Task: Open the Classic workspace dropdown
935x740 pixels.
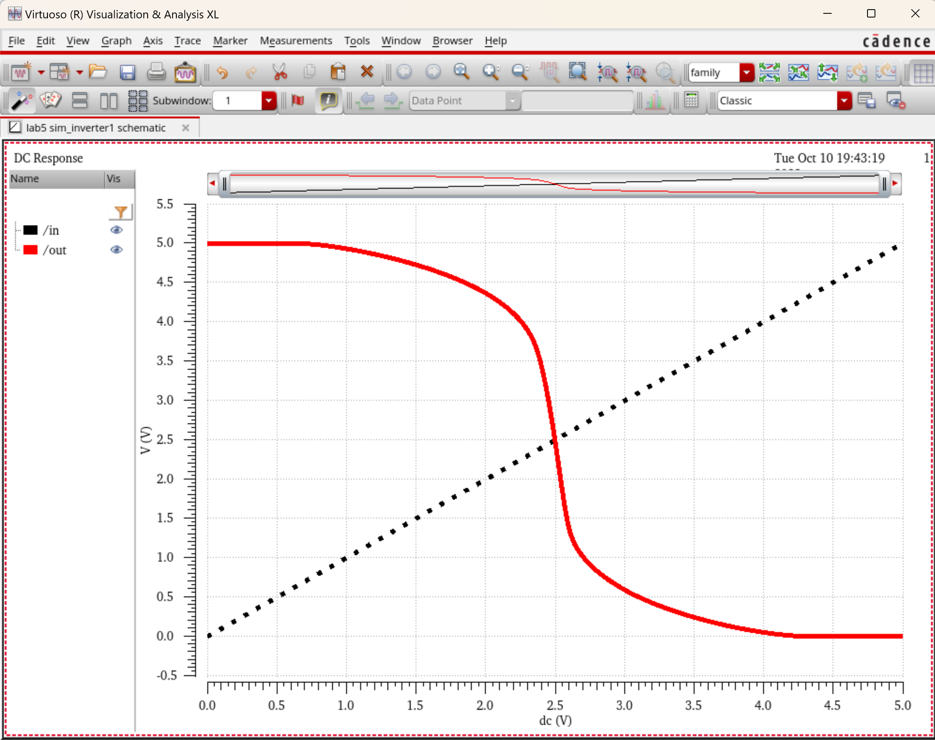Action: [844, 100]
